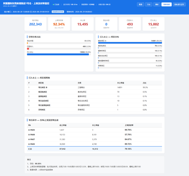Click the 16h 31m running time value
Viewport: 189px width, 176px height.
point(74,5)
